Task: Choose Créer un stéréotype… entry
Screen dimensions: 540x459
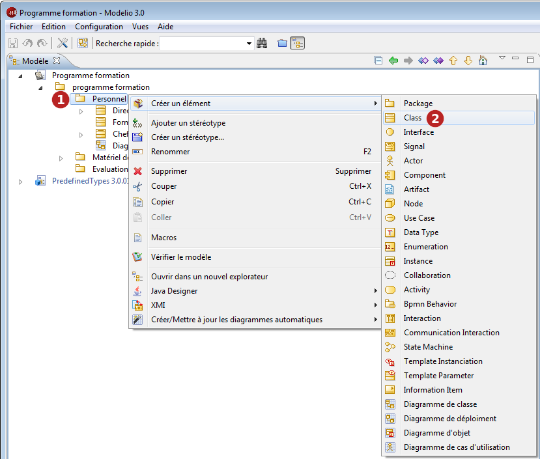Action: [x=255, y=137]
